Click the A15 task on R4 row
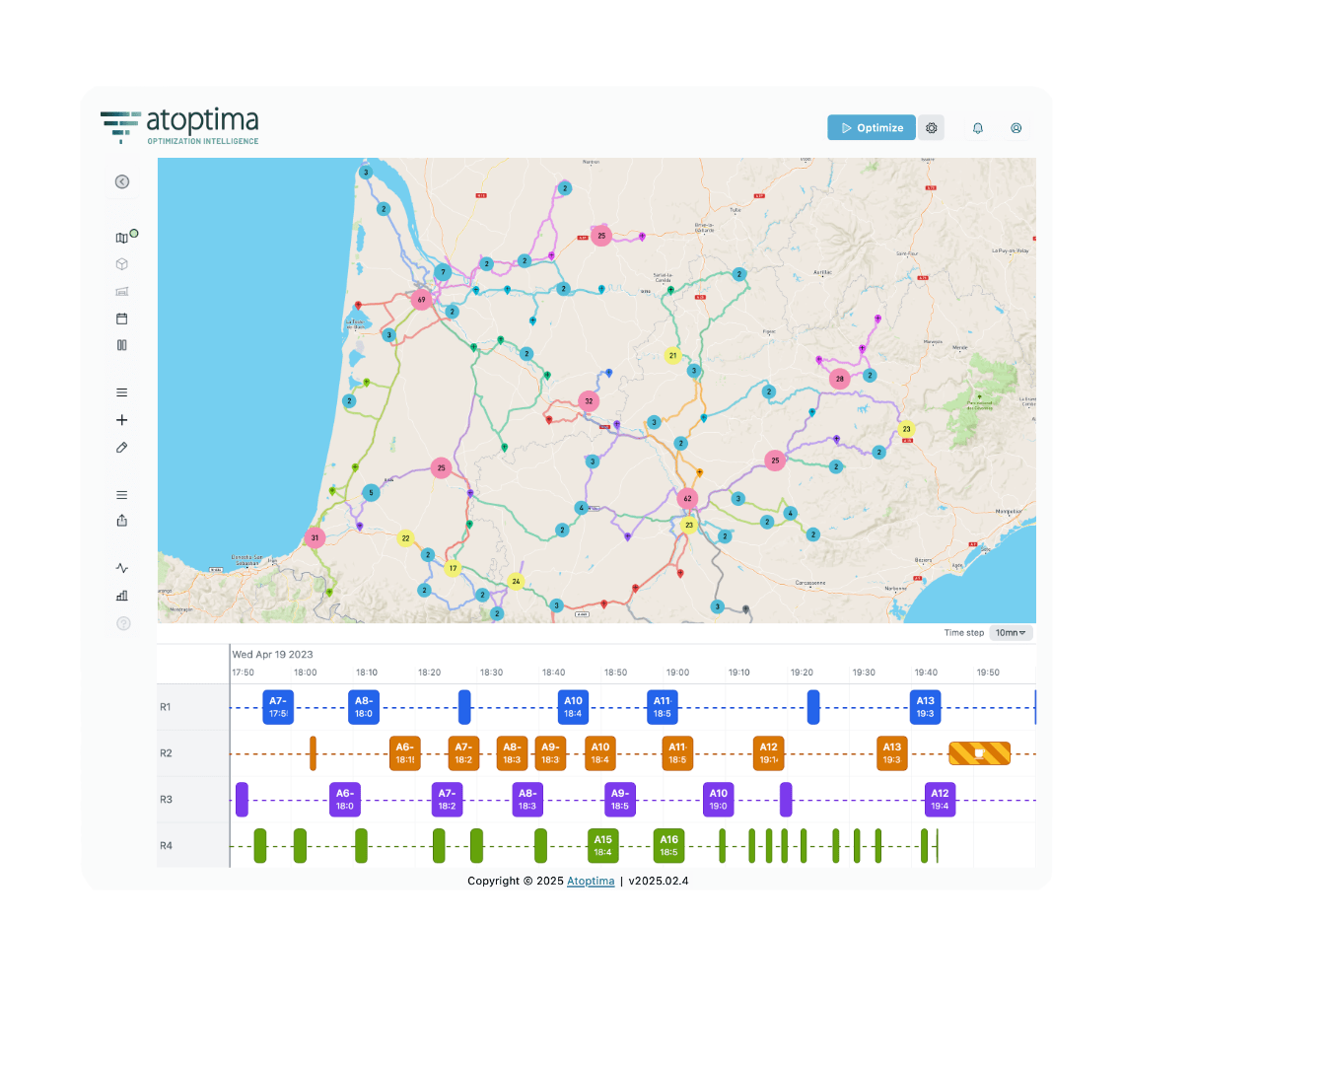Screen dimensions: 1331x1065 pos(602,846)
